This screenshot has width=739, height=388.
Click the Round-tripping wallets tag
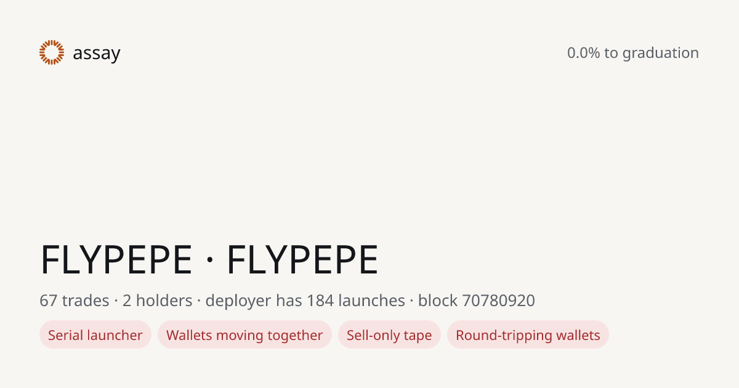click(x=528, y=335)
